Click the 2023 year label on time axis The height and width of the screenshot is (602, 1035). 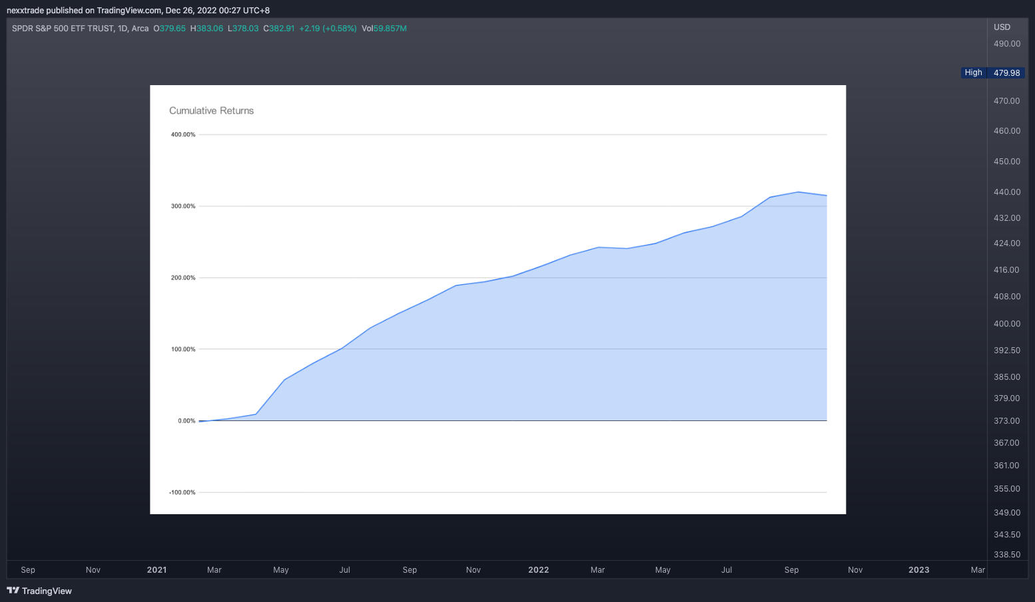pos(918,569)
